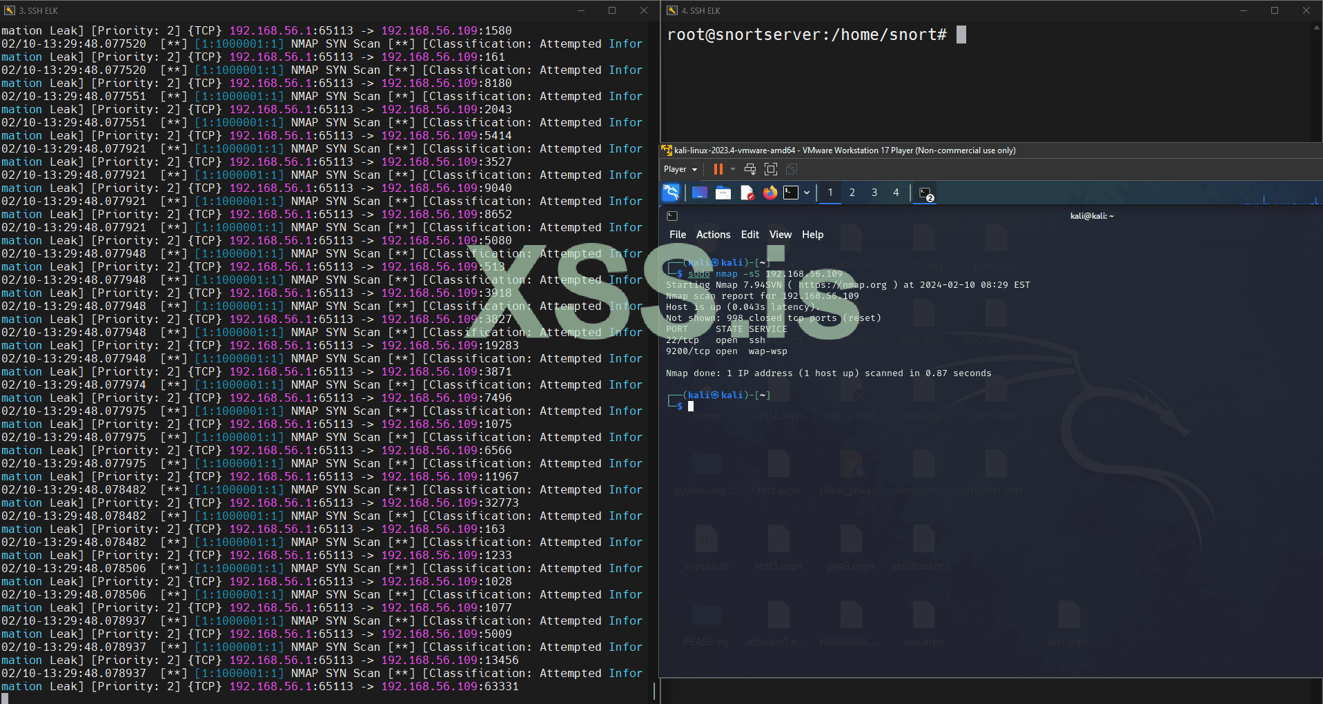Screen dimensions: 1323x704
Task: Open the Edit menu in Kali terminal
Action: (x=749, y=235)
